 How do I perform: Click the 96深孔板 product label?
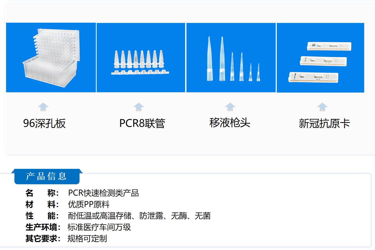[x=44, y=123]
